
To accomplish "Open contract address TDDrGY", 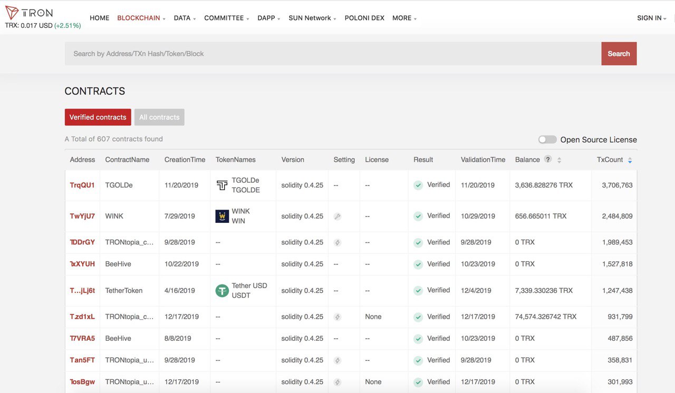I will (82, 242).
